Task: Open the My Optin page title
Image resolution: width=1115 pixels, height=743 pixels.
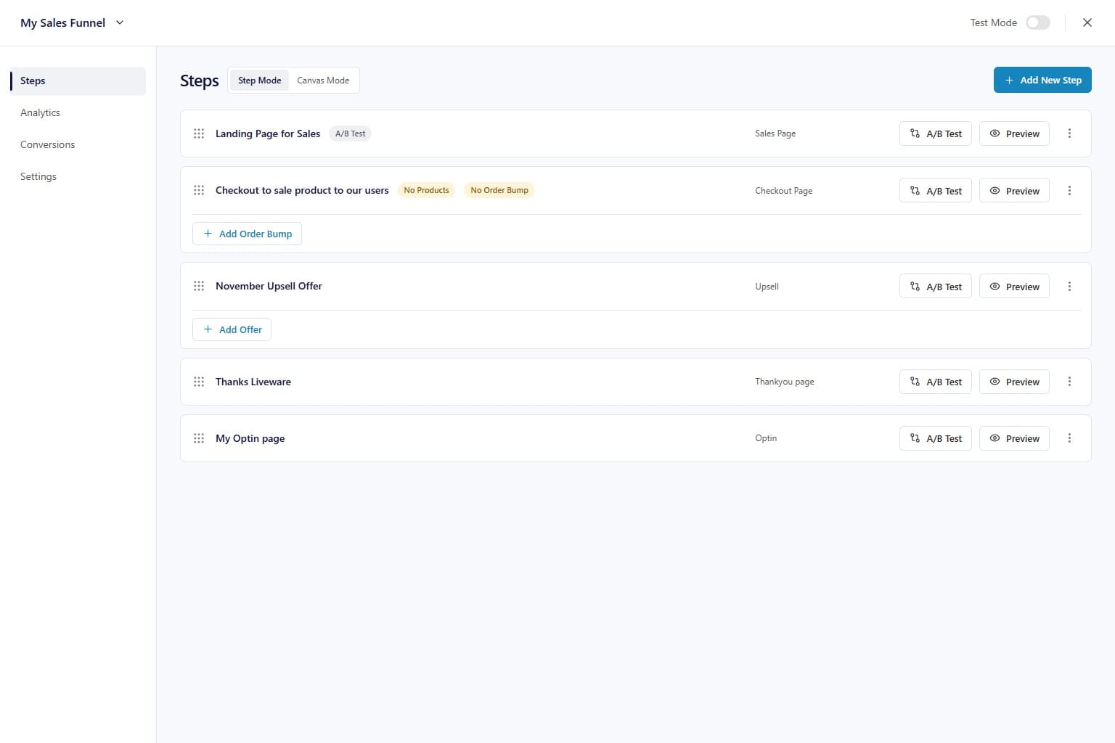Action: (x=250, y=438)
